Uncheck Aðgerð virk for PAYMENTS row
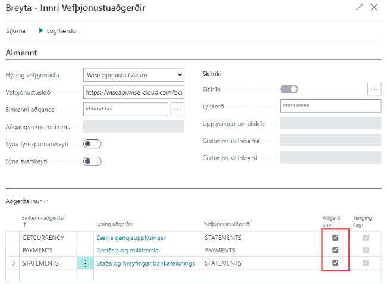 (335, 250)
